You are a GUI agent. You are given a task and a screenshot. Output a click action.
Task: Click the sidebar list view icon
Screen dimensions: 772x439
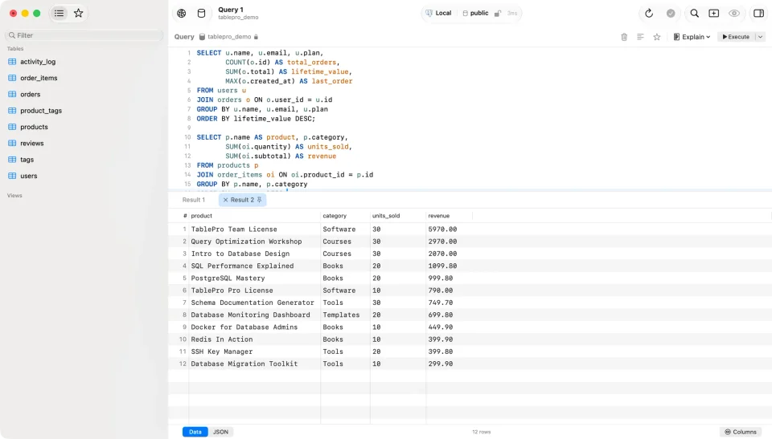pos(59,14)
